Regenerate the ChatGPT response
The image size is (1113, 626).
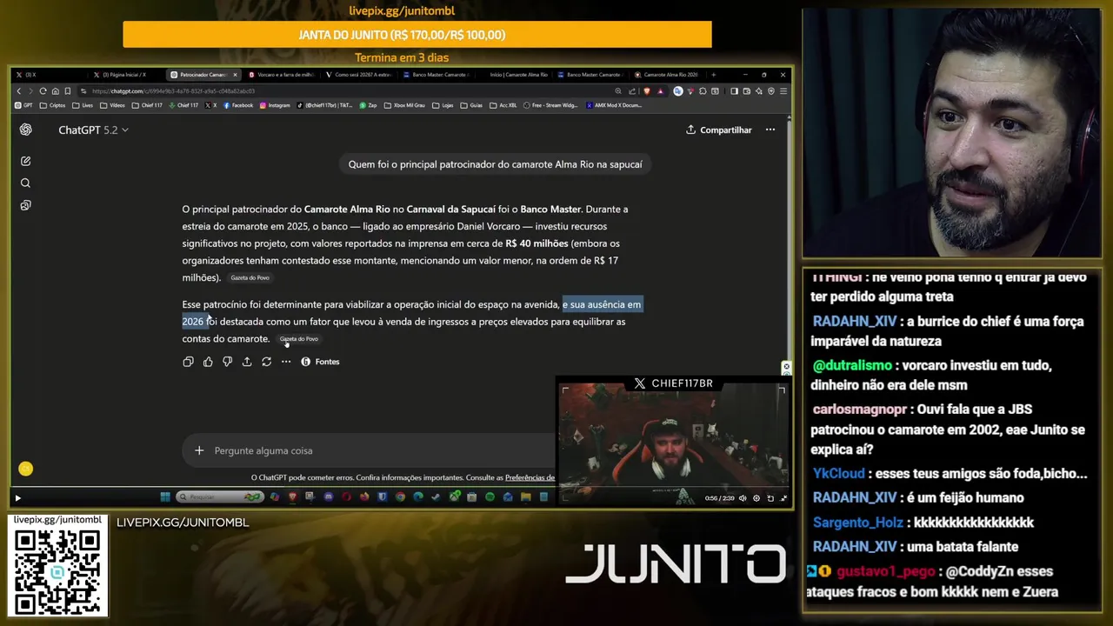(x=266, y=362)
